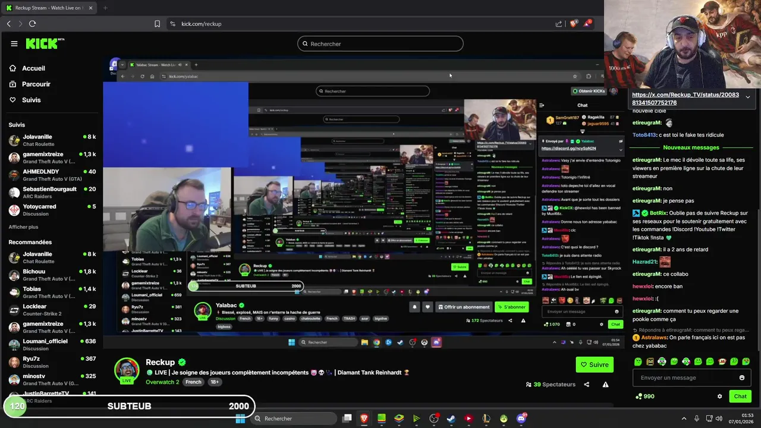This screenshot has height=428, width=761.
Task: Open Brave Shields lion icon
Action: [x=573, y=24]
